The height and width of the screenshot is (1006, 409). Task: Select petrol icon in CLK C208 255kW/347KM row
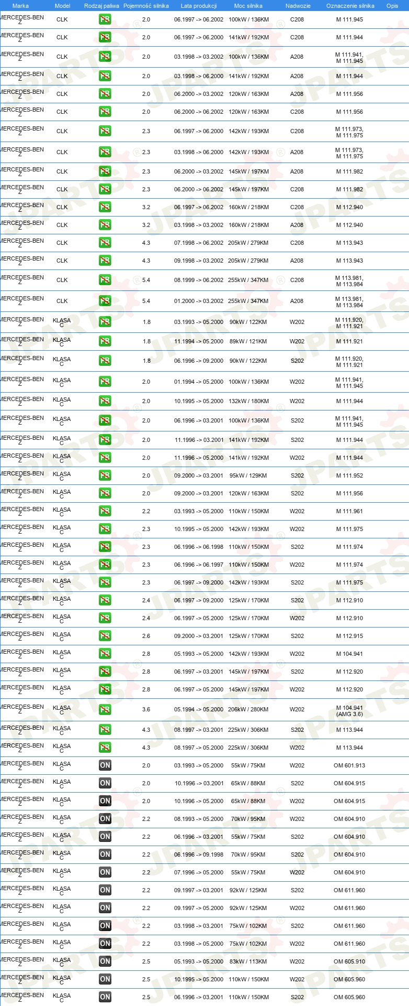click(x=105, y=280)
